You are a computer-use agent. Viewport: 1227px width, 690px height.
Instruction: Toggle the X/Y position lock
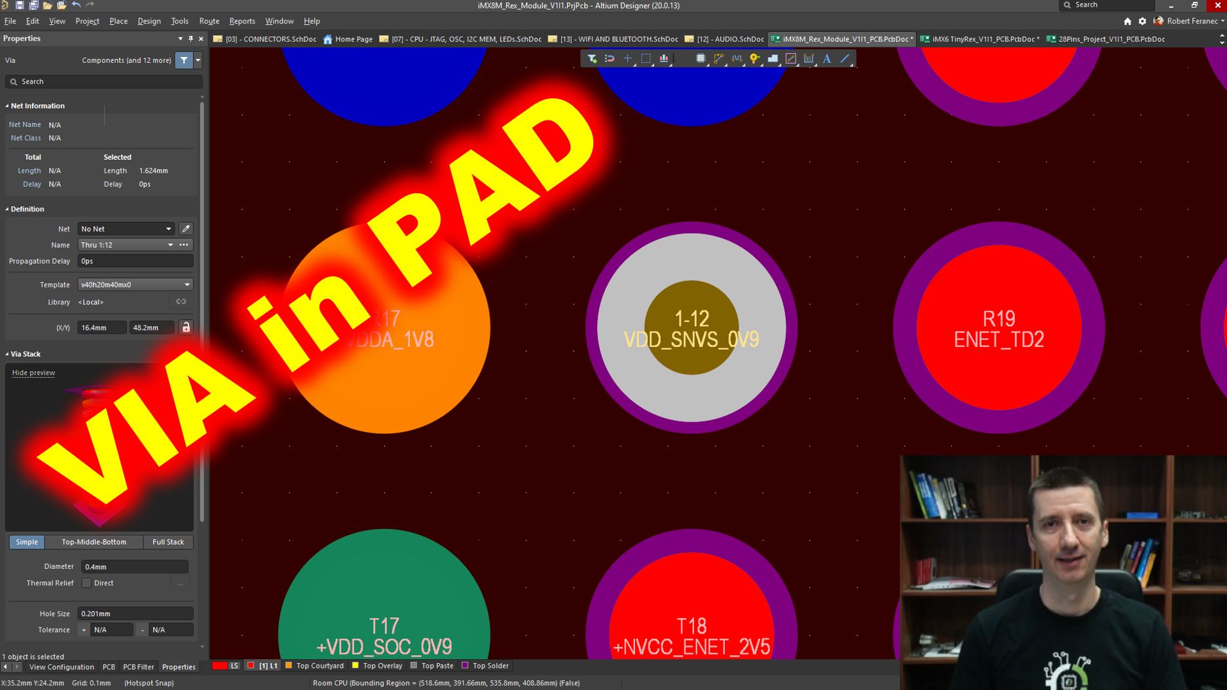[186, 327]
